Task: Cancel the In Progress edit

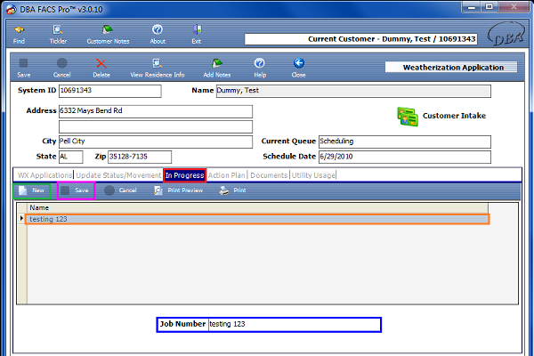Action: [120, 190]
